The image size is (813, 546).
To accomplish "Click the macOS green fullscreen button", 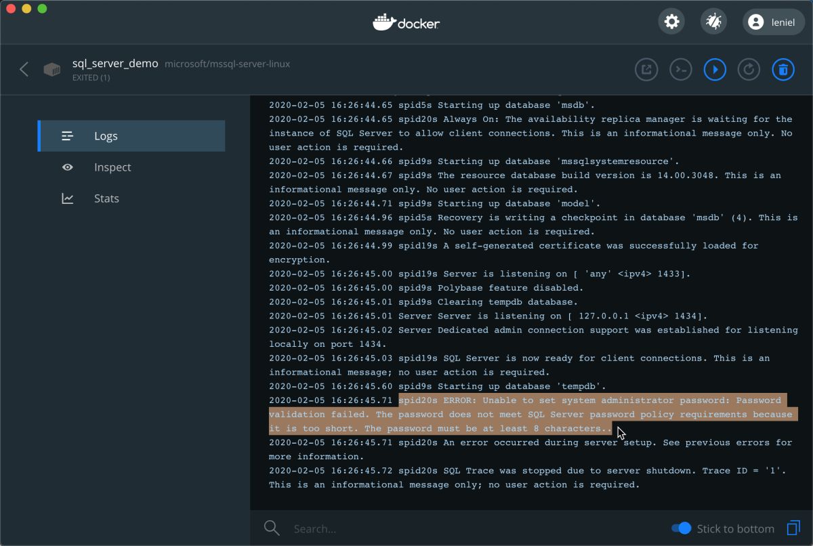I will point(42,9).
